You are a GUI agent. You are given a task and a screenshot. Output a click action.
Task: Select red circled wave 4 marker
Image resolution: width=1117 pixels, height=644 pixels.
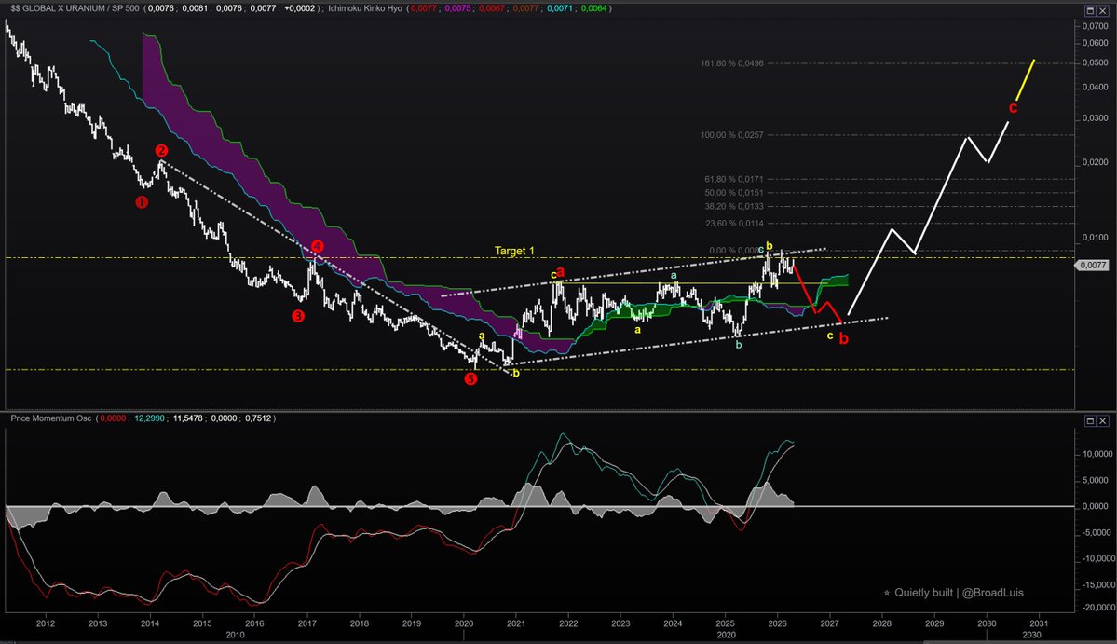317,246
